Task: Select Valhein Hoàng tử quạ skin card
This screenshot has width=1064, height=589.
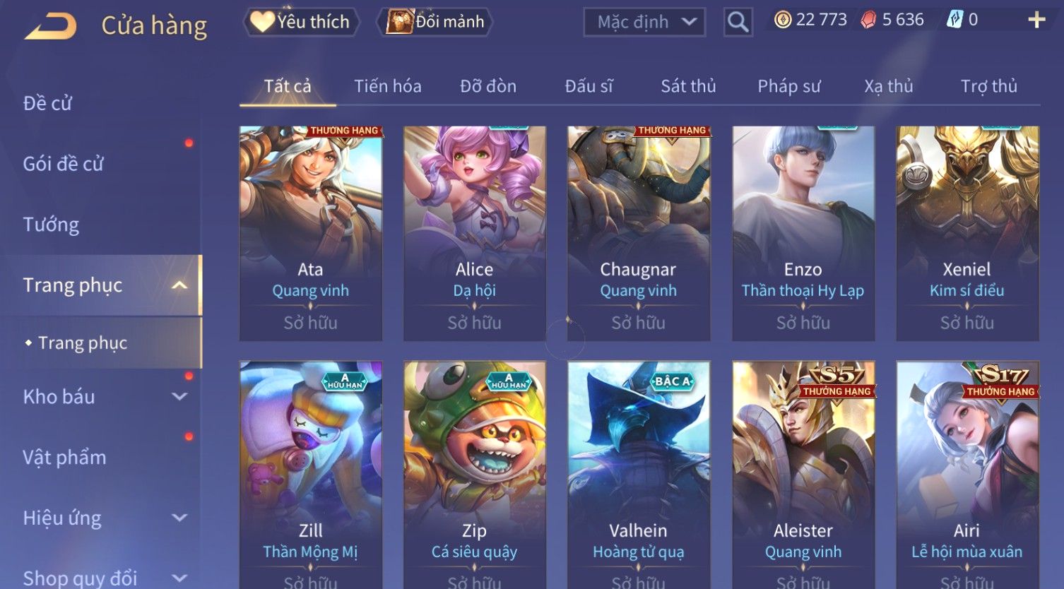Action: click(639, 475)
